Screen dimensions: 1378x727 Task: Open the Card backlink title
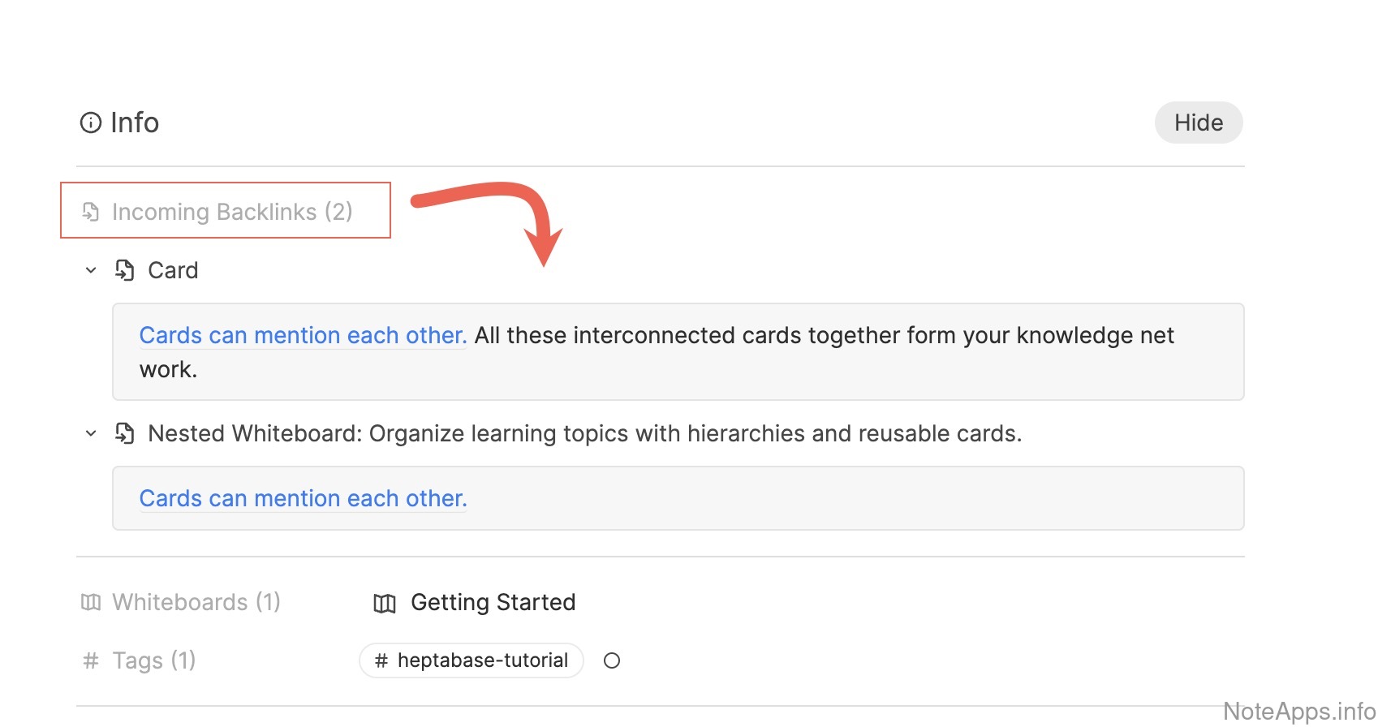(173, 270)
